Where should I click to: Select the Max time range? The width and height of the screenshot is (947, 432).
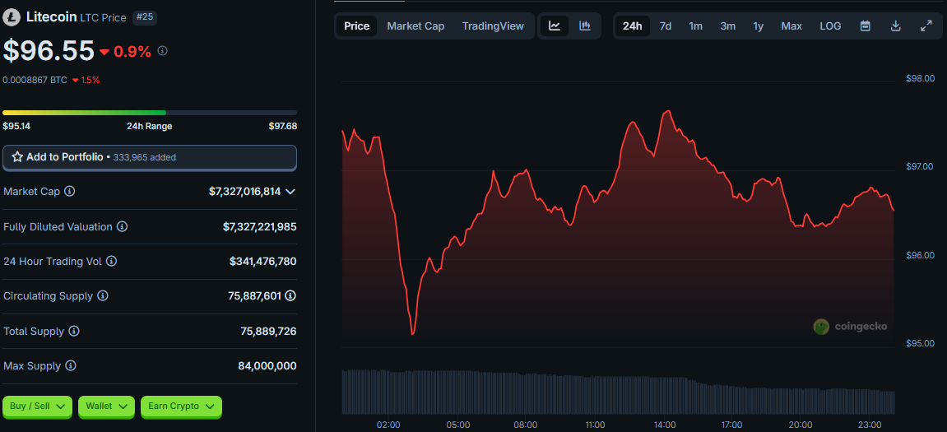pyautogui.click(x=791, y=26)
